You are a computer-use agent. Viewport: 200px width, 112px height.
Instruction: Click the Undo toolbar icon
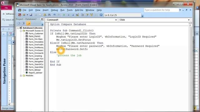pyautogui.click(x=54, y=15)
